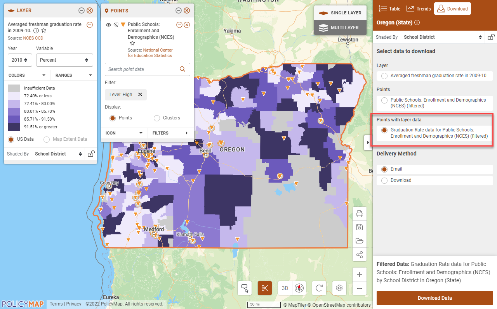Reset map orientation with compass

[299, 288]
